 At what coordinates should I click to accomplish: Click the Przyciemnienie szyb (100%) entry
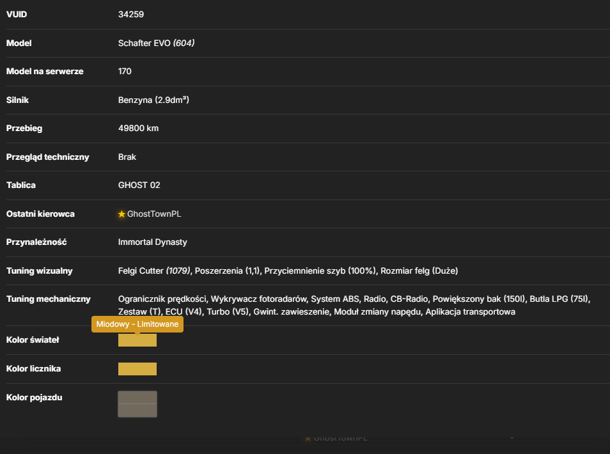320,270
